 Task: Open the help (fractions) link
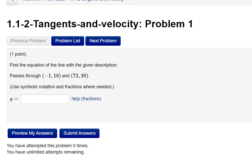tap(86, 99)
